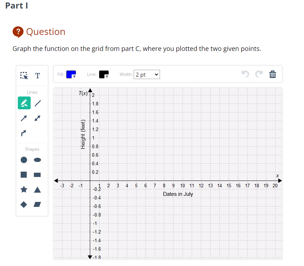Click the Undo arrow
The image size is (304, 266).
coord(245,74)
